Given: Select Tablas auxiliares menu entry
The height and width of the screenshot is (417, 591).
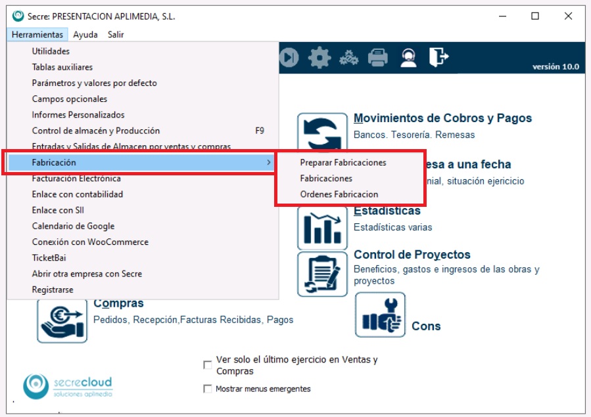Looking at the screenshot, I should [62, 67].
